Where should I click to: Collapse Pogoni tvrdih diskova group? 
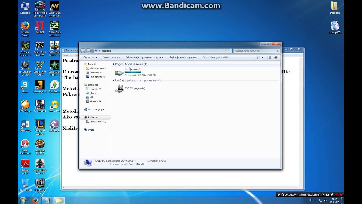click(113, 64)
